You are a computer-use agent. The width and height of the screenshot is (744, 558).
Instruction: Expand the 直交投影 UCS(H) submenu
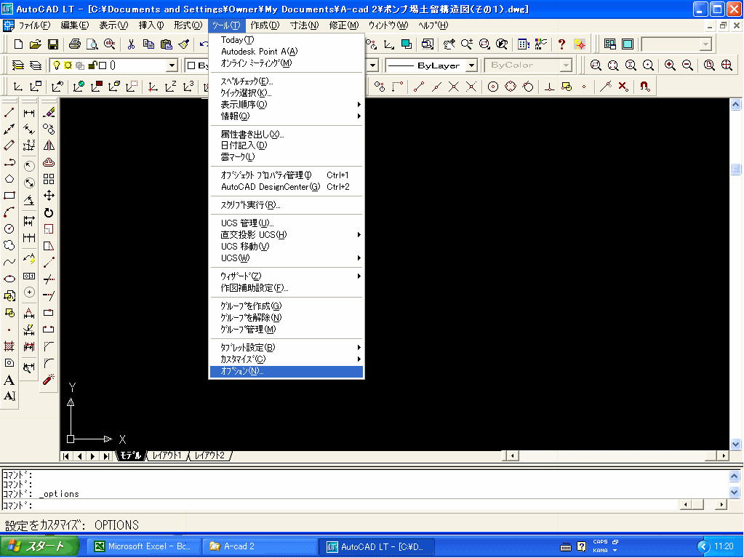coord(286,234)
